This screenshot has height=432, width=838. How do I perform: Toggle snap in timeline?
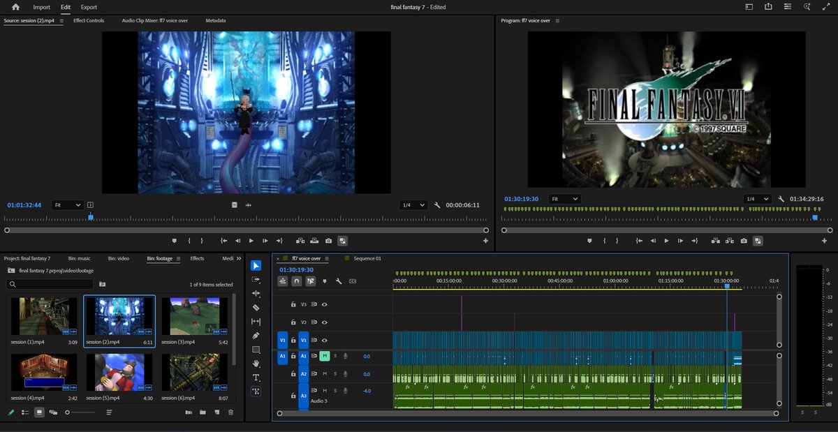coord(297,281)
